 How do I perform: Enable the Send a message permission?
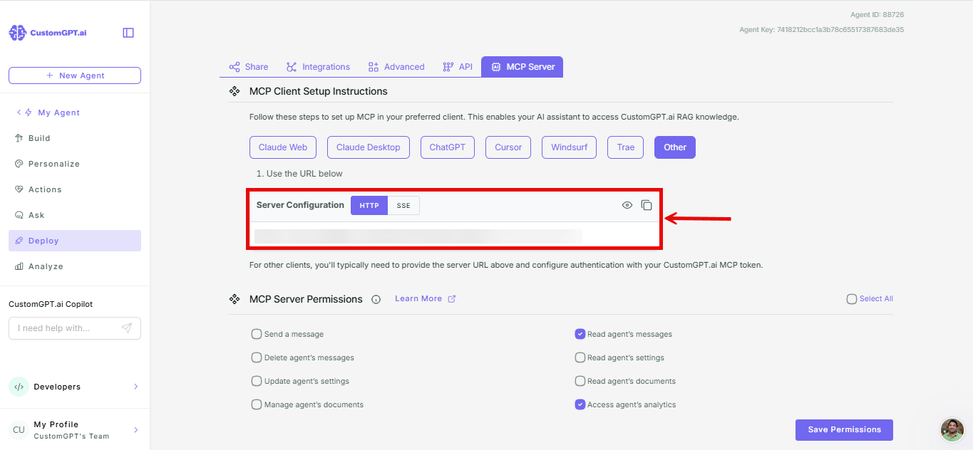pyautogui.click(x=257, y=334)
